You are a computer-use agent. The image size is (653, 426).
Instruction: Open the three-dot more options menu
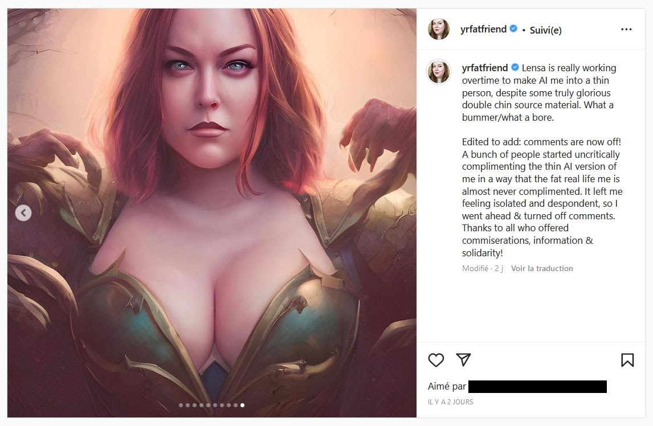626,29
